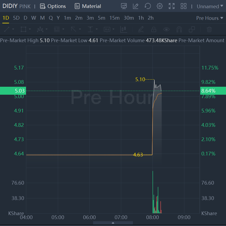Screen dimensions: 226x226
Task: Click the 8.64% change label
Action: pos(213,91)
